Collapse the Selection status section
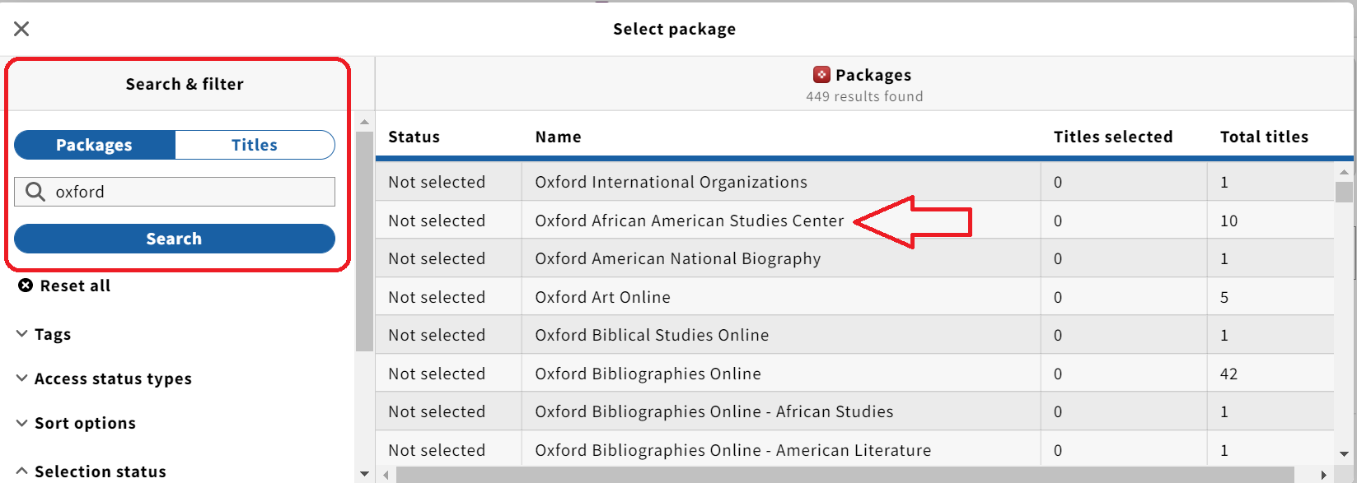The height and width of the screenshot is (483, 1357). coord(91,471)
